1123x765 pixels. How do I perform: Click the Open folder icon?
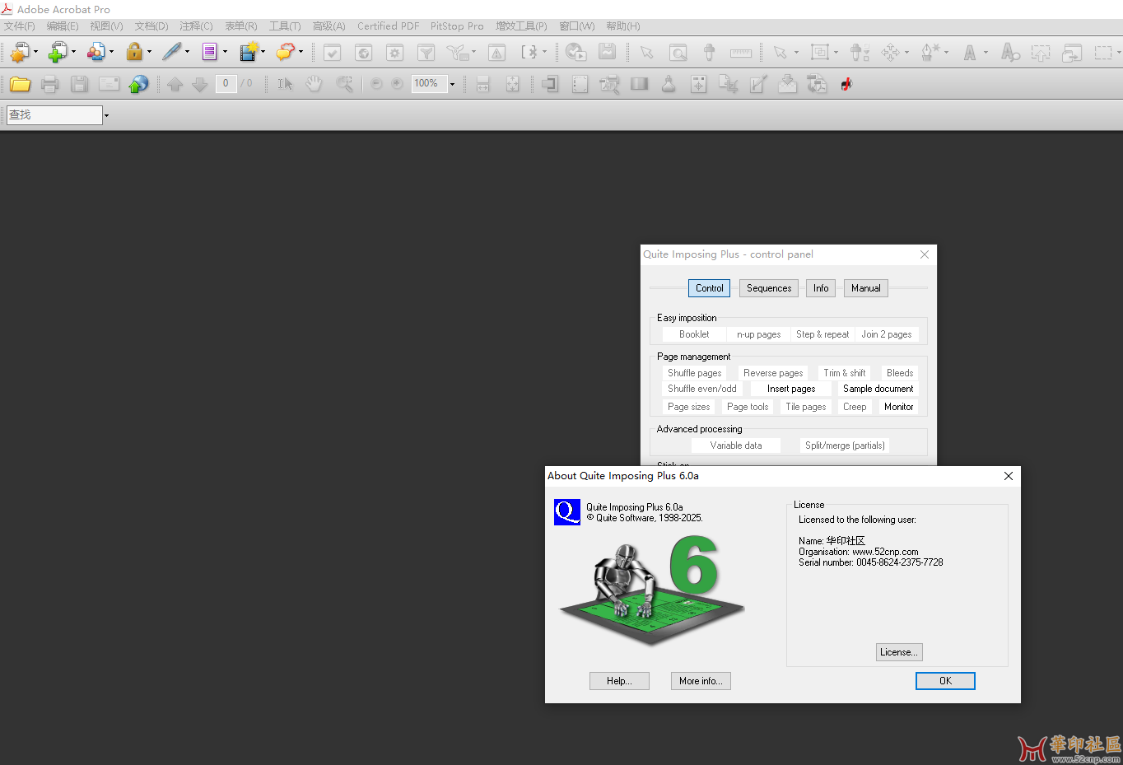[20, 84]
